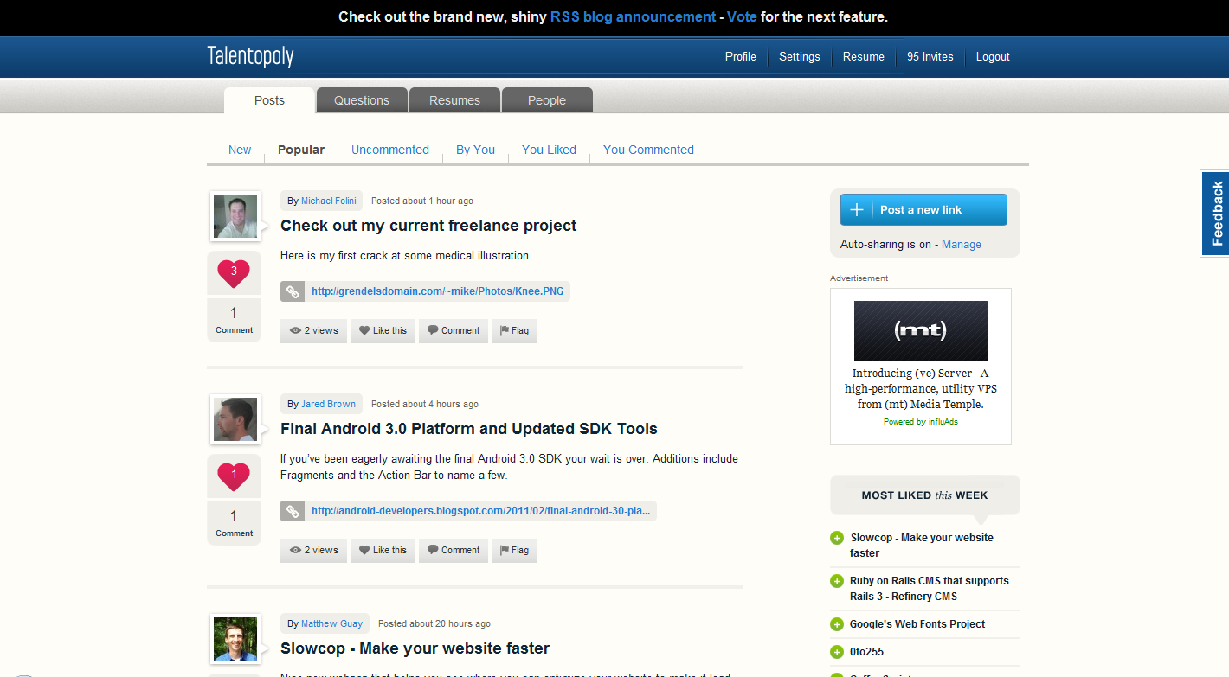Filter posts by Uncommented
Viewport: 1229px width, 677px height.
coord(390,150)
